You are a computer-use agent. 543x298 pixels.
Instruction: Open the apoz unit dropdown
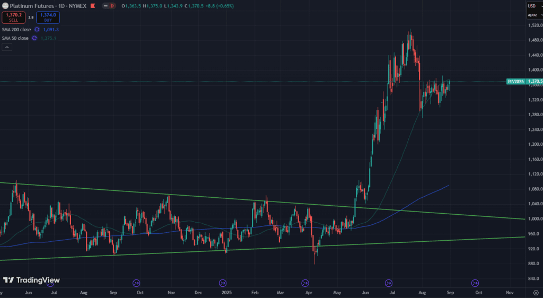pos(533,15)
